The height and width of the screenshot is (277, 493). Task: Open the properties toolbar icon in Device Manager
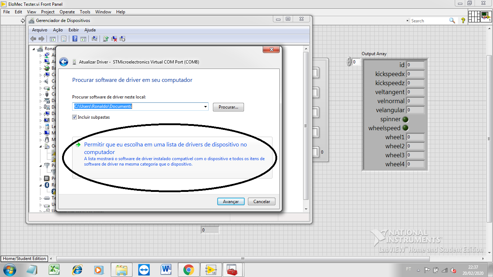point(64,39)
